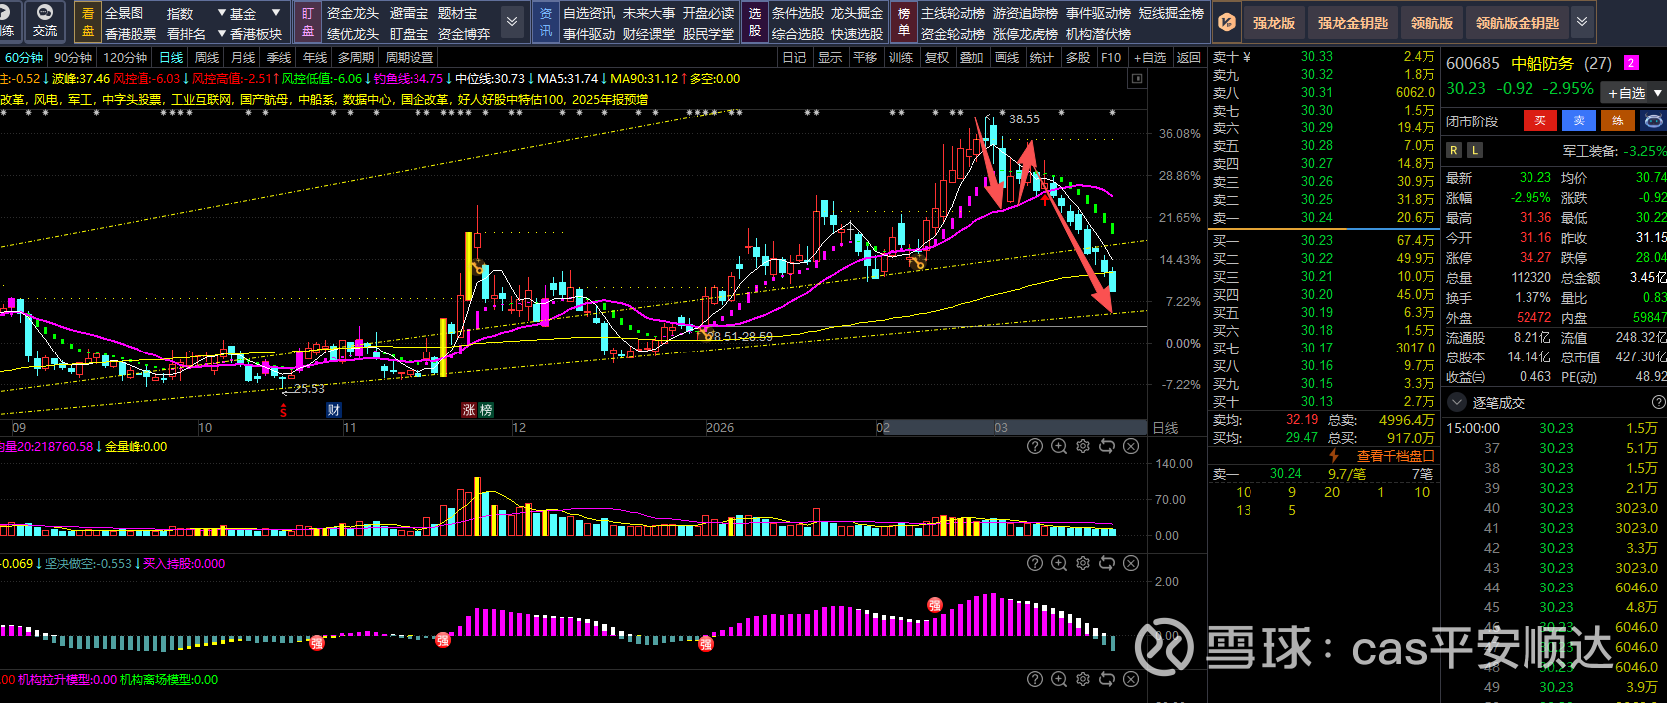The image size is (1667, 703).
Task: Click the 交流 chat icon
Action: [45, 20]
